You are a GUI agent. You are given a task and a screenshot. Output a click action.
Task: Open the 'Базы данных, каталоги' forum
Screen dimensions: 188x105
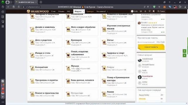83,80
